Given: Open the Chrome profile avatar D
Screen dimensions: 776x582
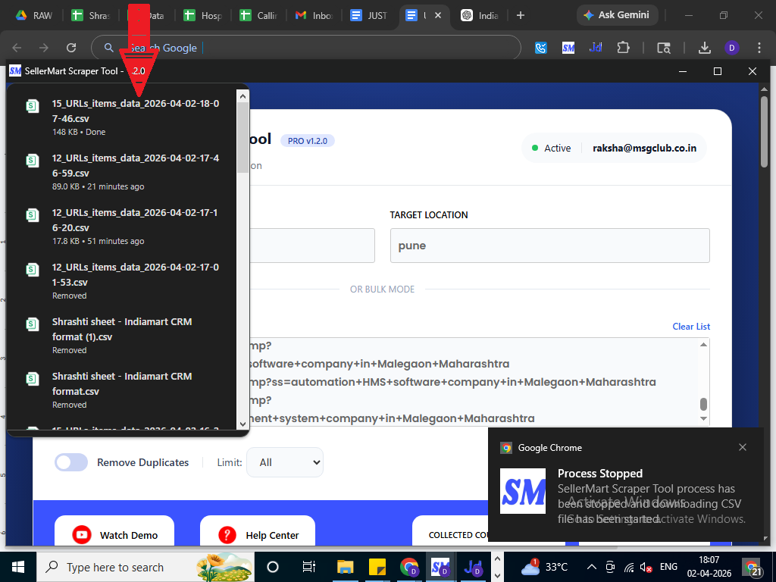Looking at the screenshot, I should [x=731, y=48].
